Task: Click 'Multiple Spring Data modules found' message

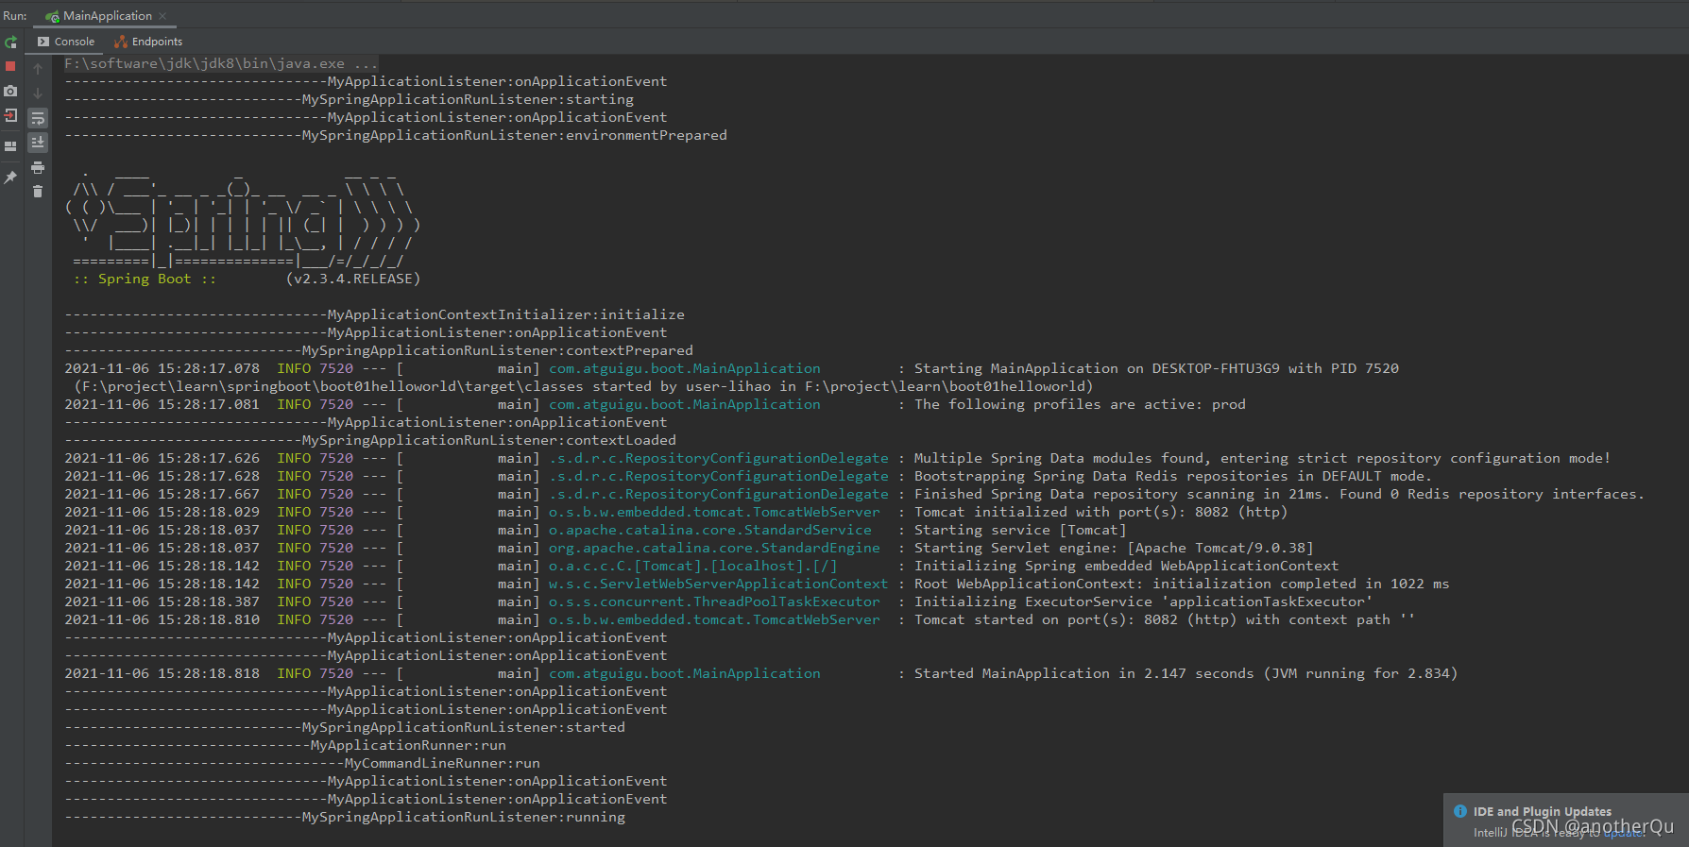Action: (1262, 458)
